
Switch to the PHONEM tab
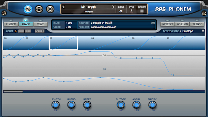[x=11, y=24]
